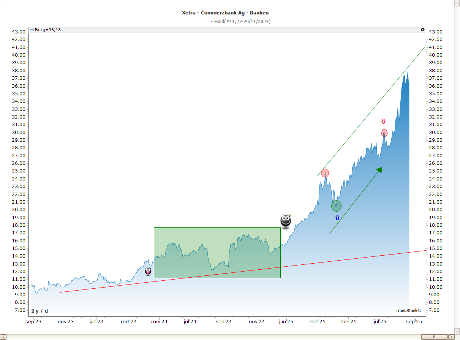Close the chart legend with X icon
The height and width of the screenshot is (340, 460).
(x=423, y=30)
